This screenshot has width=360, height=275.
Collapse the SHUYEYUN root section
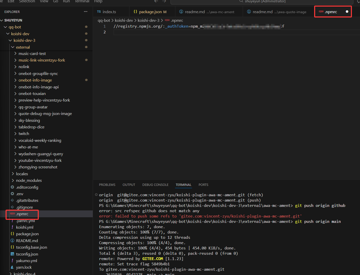point(13,20)
